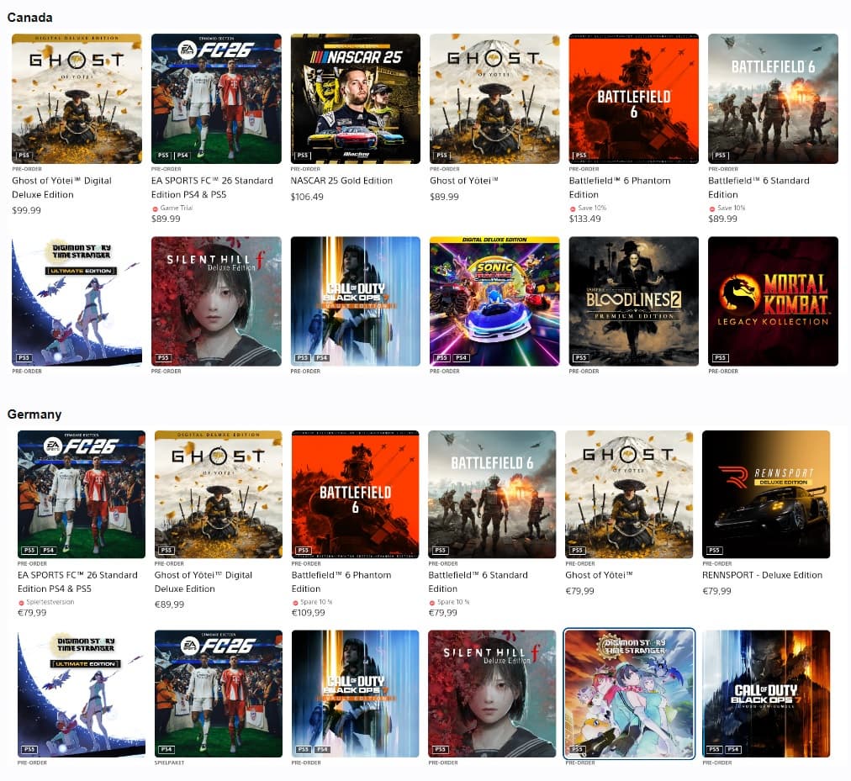The height and width of the screenshot is (781, 851).
Task: Click the $106.49 price for NASCAR 25
Action: 307,197
